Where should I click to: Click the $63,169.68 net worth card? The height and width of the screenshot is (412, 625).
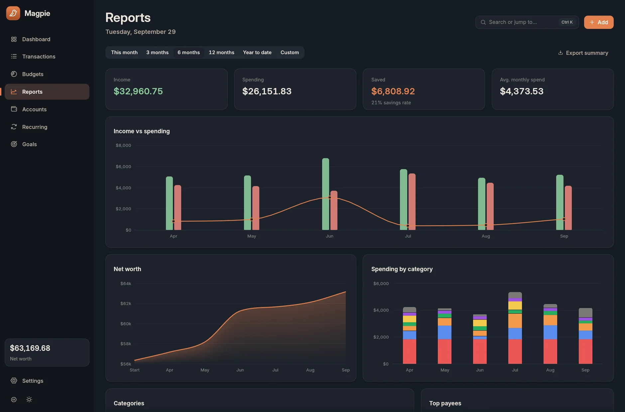[x=47, y=353]
